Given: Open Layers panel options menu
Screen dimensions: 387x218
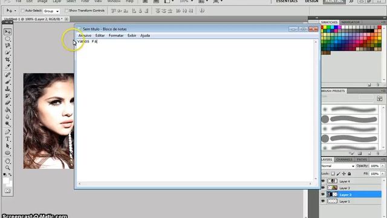Looking at the screenshot, I should (x=383, y=159).
